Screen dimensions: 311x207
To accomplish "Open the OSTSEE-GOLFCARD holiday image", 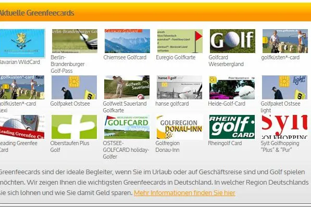I will coord(127,127).
